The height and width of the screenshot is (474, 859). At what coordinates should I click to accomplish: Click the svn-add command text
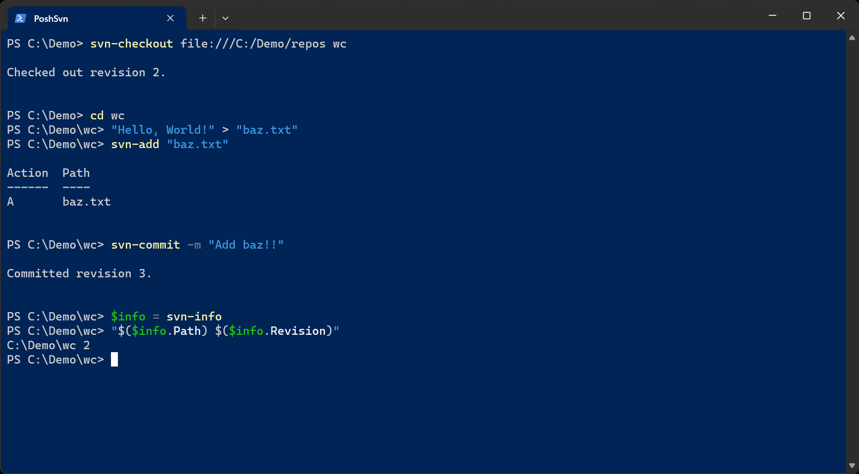point(135,144)
